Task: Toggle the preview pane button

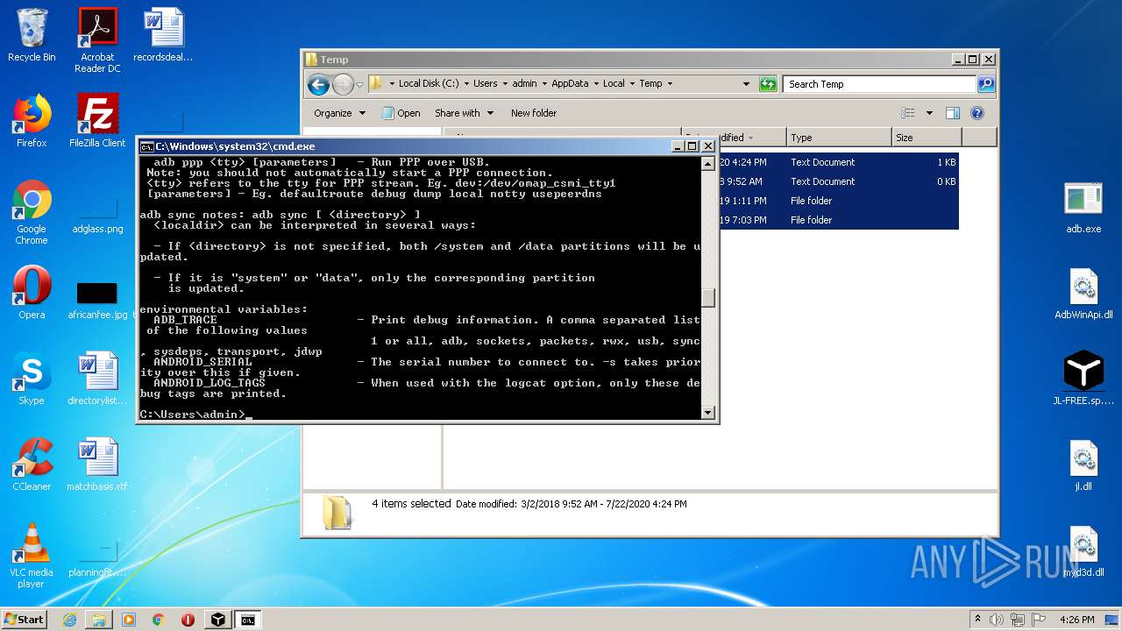Action: click(x=953, y=113)
